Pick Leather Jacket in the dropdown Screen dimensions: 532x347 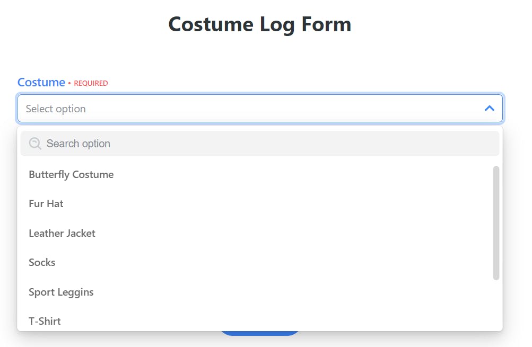[x=62, y=233]
